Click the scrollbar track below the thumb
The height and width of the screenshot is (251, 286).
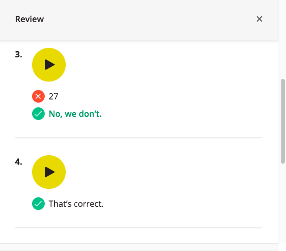[283, 203]
